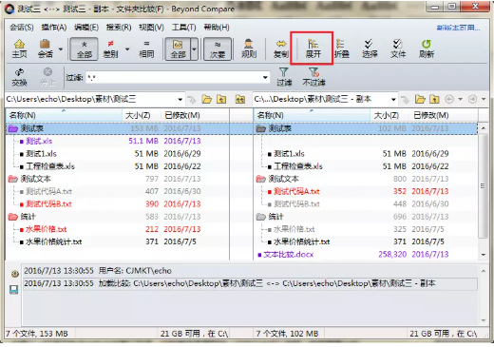Open the 编辑(E) menu
The height and width of the screenshot is (347, 494).
pos(86,28)
